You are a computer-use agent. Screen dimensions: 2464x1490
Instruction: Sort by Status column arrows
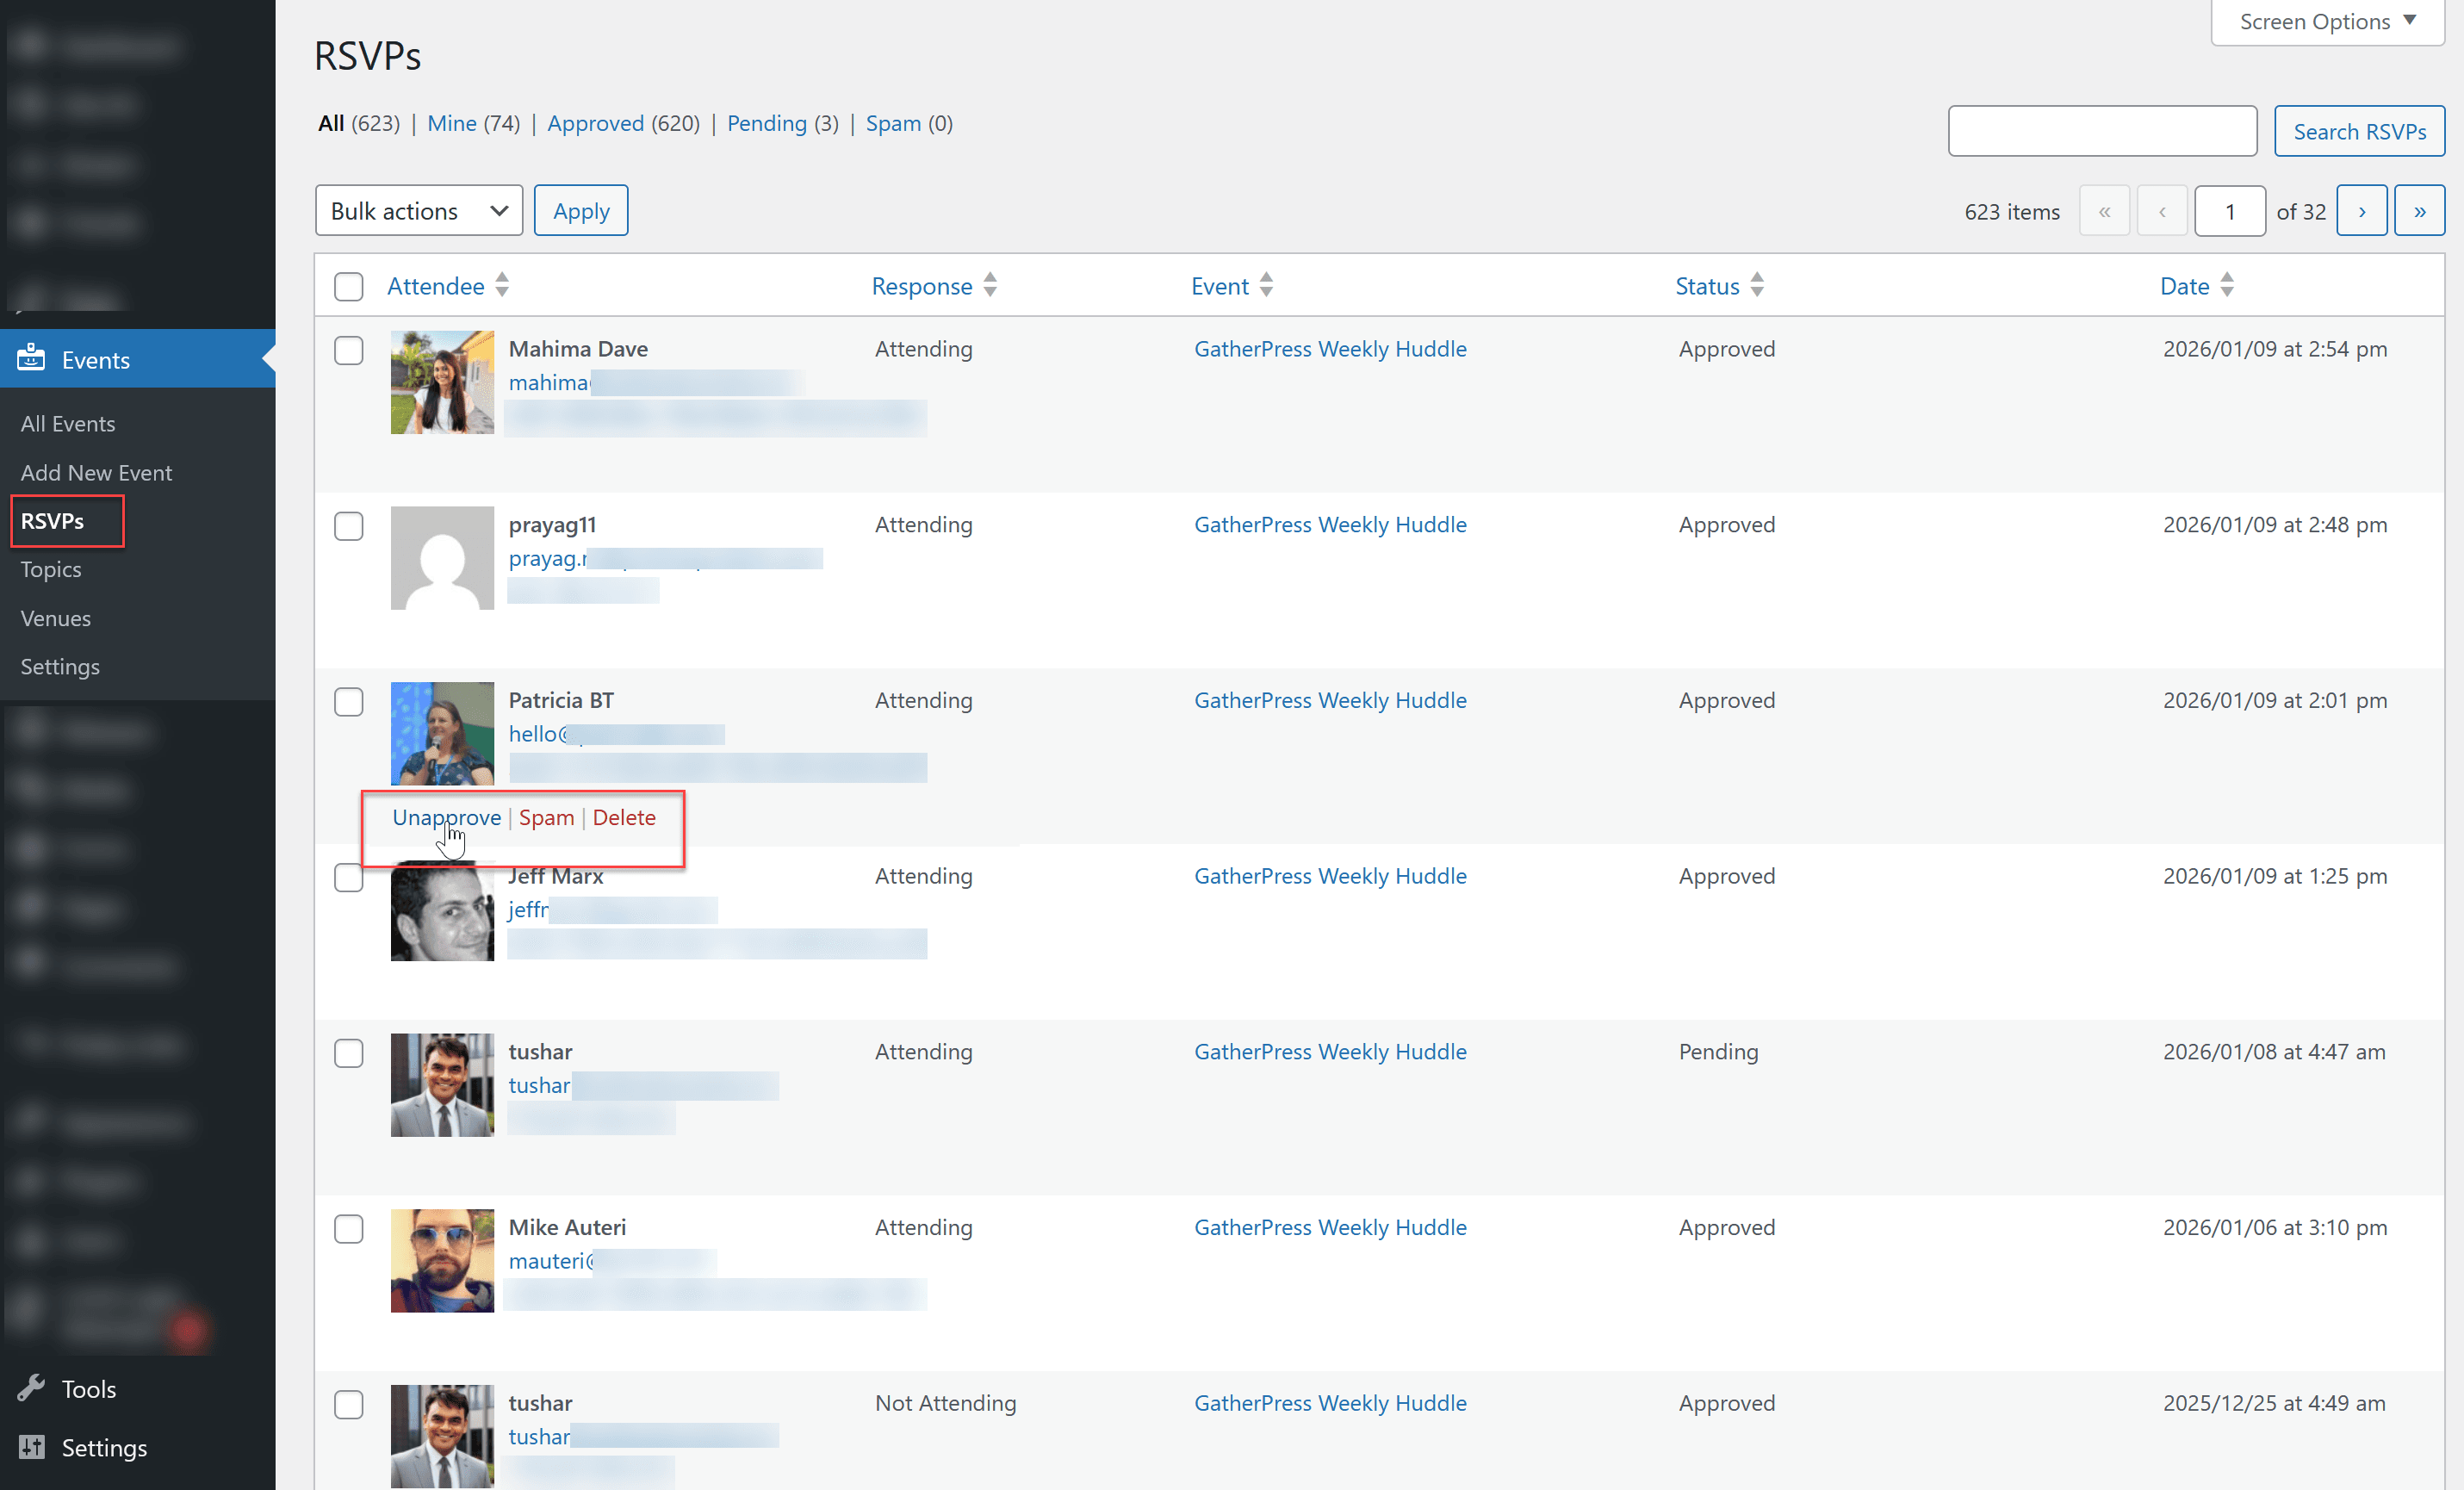tap(1757, 286)
